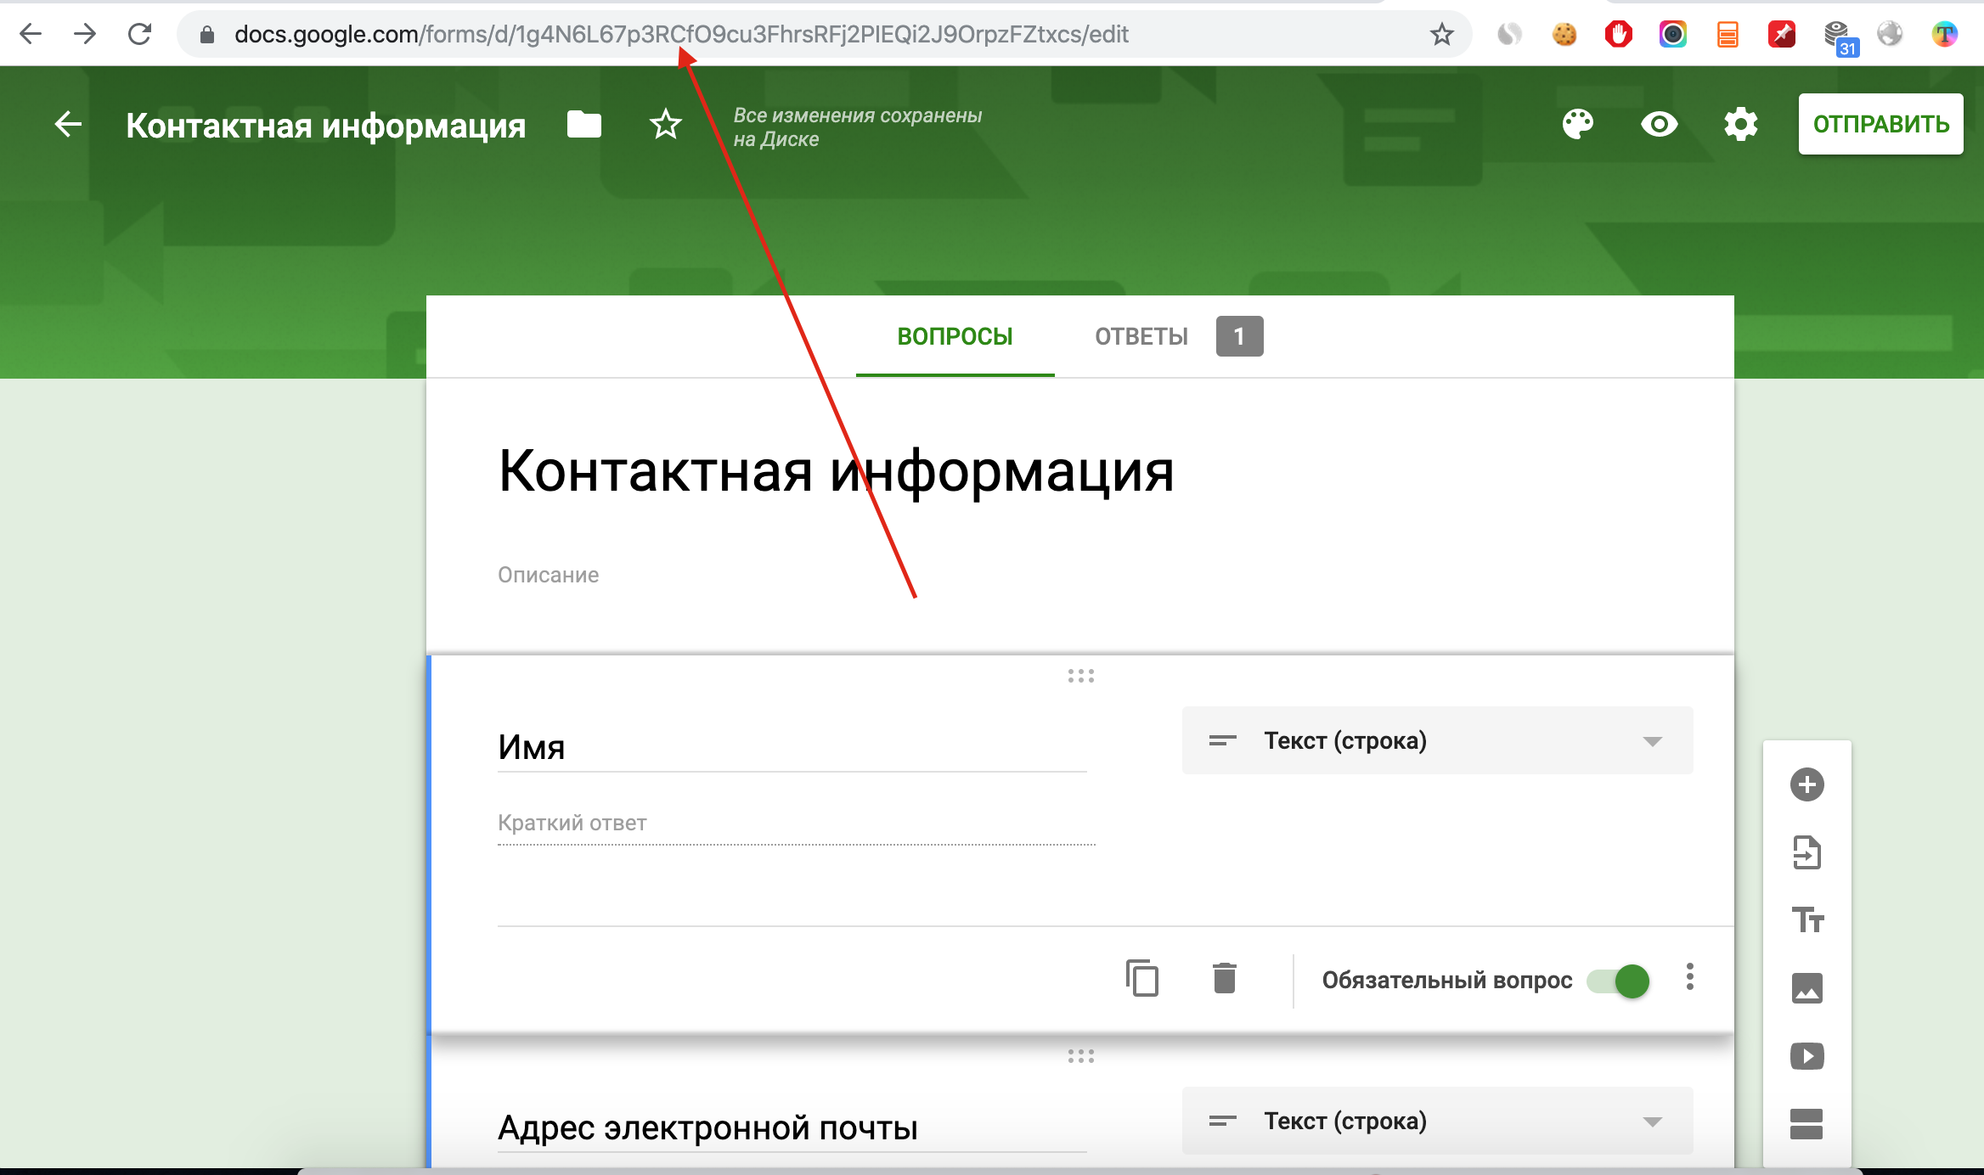Open type dropdown for Адрес электронной почты
The height and width of the screenshot is (1175, 1984).
click(x=1437, y=1121)
